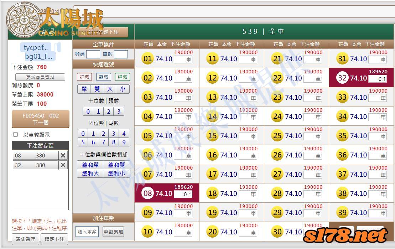Select yellow number ball 13
The height and width of the screenshot is (249, 395).
click(x=213, y=97)
